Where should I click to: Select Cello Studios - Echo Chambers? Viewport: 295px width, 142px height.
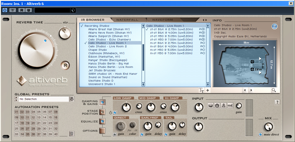109,40
